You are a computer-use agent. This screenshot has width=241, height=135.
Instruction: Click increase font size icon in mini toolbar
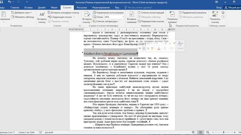pyautogui.click(x=166, y=43)
